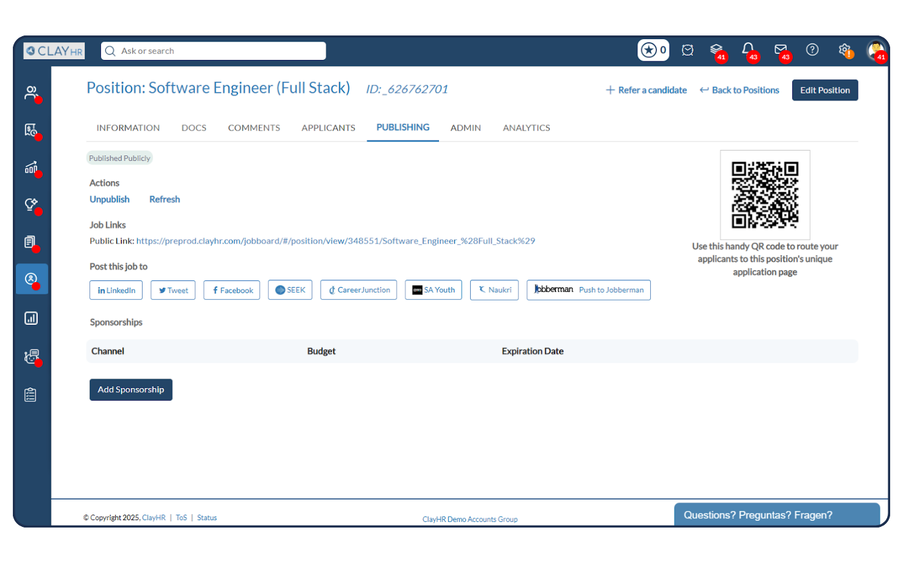Viewport: 903px width, 563px height.
Task: Click the people icon at sidebar top
Action: click(32, 92)
